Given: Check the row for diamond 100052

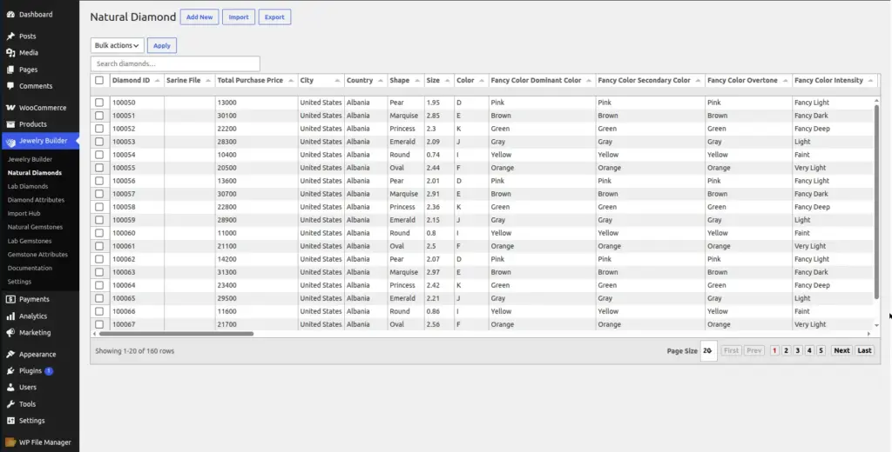Looking at the screenshot, I should tap(99, 129).
